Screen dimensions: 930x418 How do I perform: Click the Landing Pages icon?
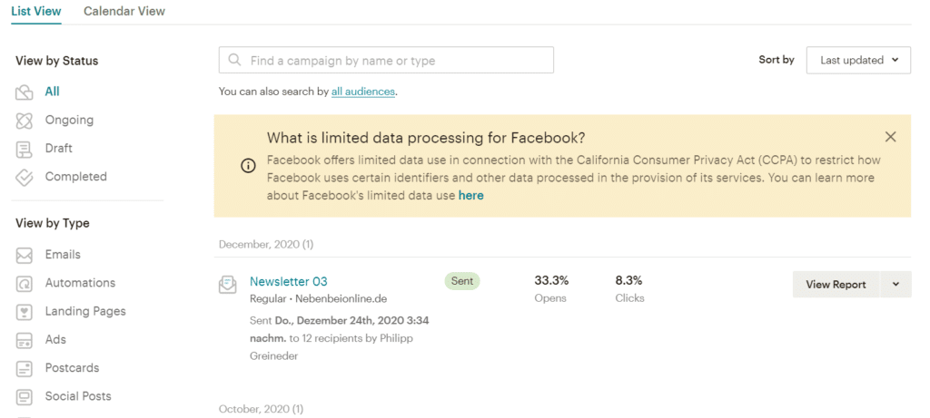(x=25, y=312)
